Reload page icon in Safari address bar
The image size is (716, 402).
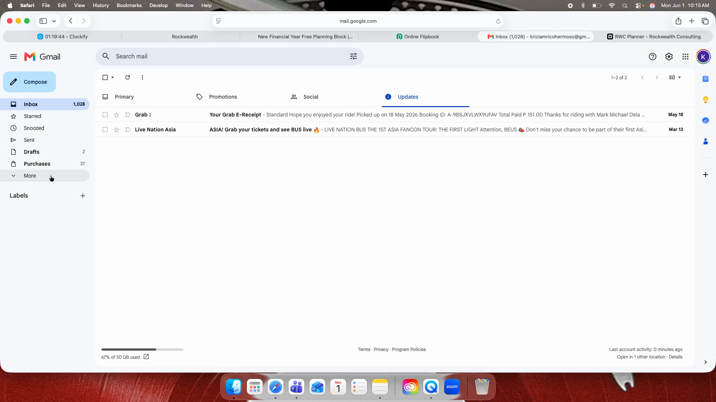click(x=498, y=21)
